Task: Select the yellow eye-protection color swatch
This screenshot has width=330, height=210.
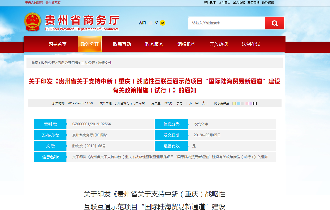Action: click(234, 103)
